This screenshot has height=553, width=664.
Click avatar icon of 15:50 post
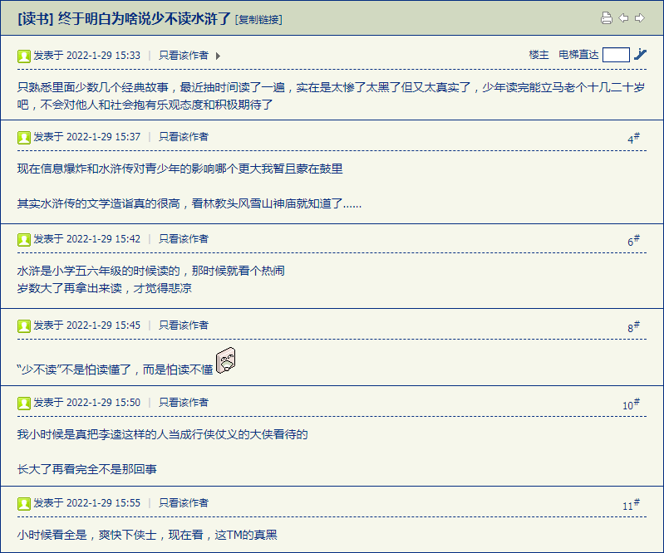coord(24,403)
